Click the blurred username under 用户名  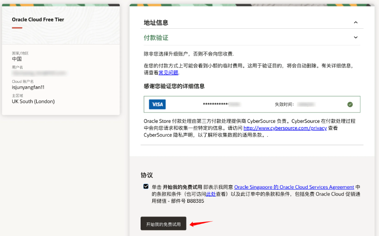39,72
